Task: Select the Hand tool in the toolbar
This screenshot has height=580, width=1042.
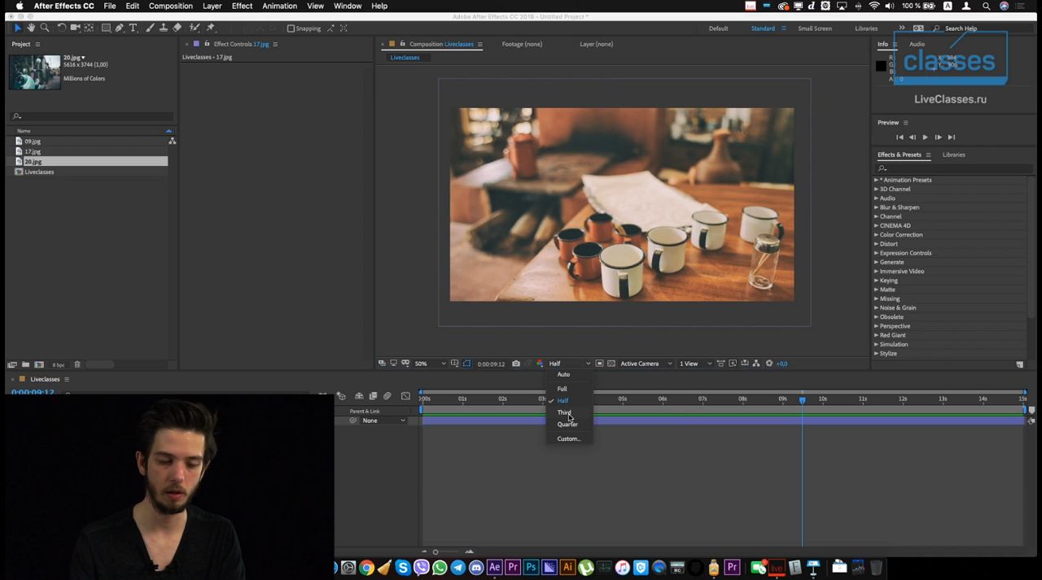Action: pos(31,28)
